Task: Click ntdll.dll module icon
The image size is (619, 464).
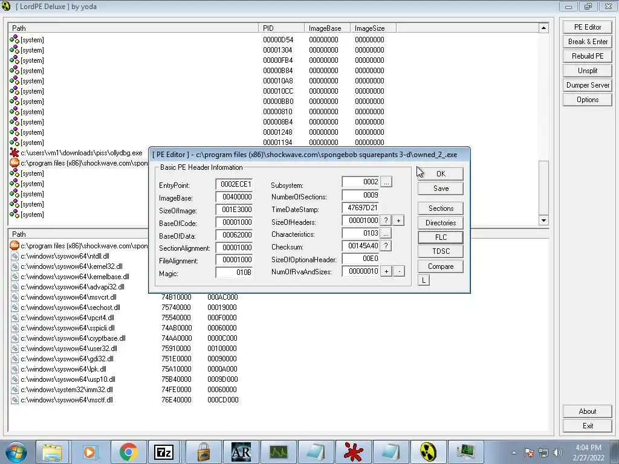Action: (x=15, y=256)
